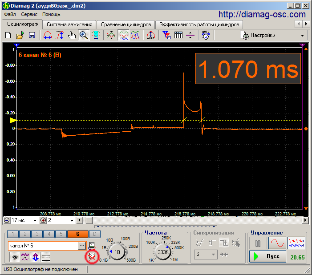Viewport: 312px width, 275px height.
Task: Click the waveform vertical compress icon
Action: pyautogui.click(x=111, y=36)
